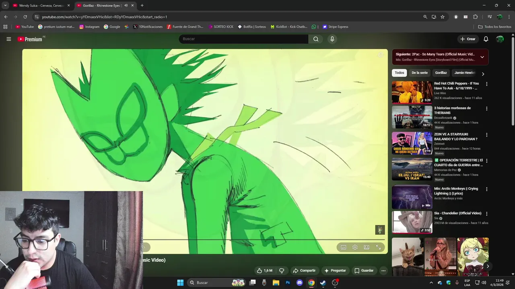Viewport: 515px width, 289px height.
Task: Open the SORTEO KICK bookmark
Action: 221,27
